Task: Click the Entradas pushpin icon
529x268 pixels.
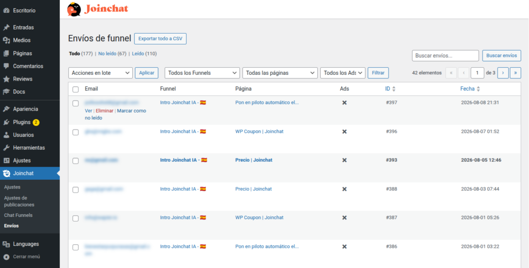Action: click(6, 27)
